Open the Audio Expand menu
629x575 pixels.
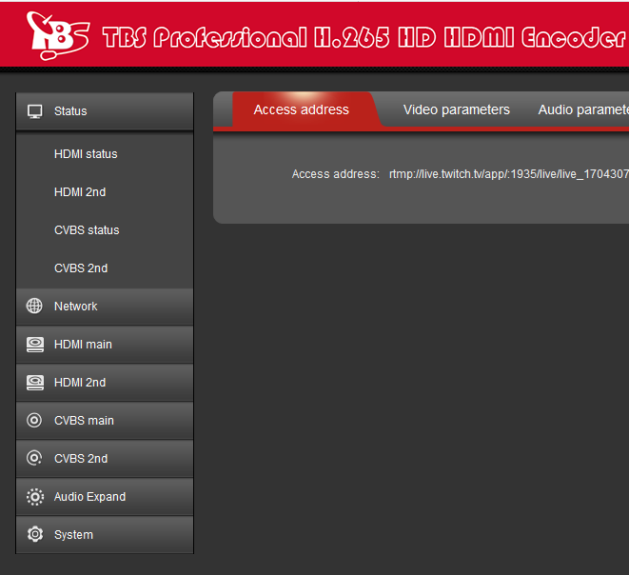105,496
